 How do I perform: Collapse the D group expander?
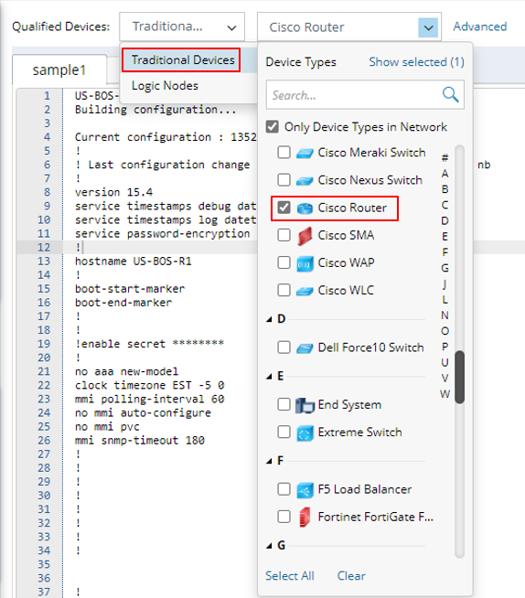[270, 319]
